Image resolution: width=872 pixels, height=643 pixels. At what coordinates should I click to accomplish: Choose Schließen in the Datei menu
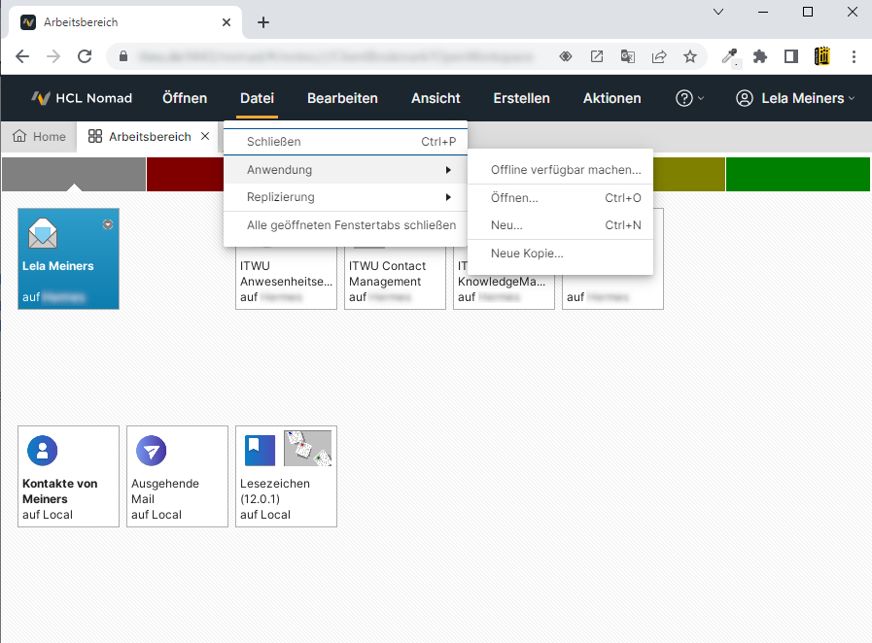click(345, 142)
